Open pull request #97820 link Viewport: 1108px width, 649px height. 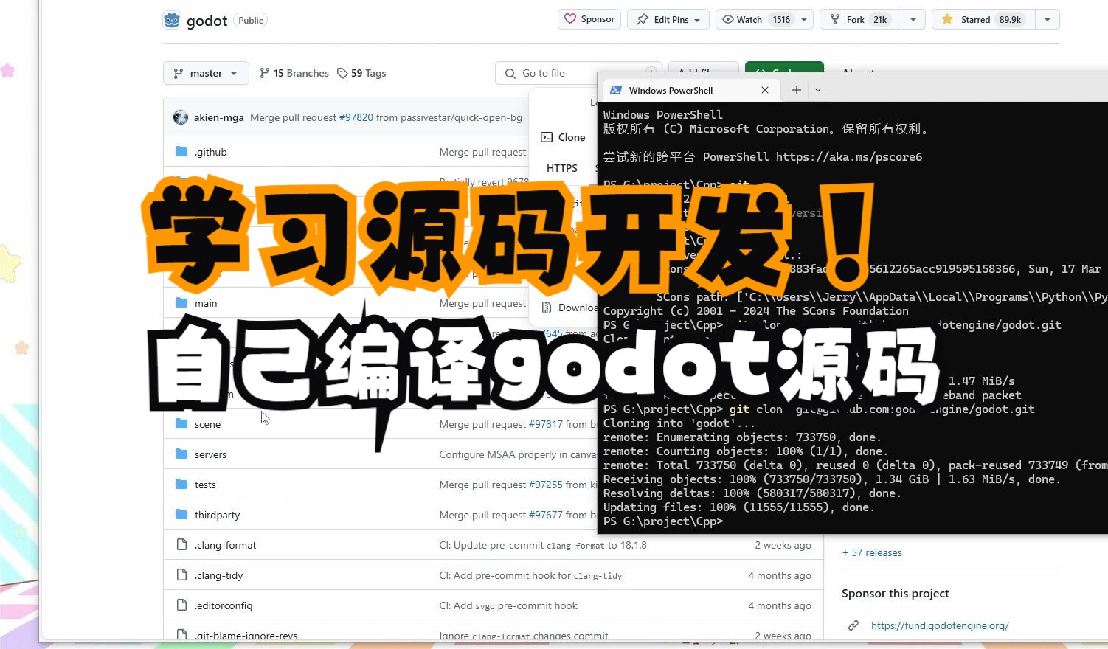(356, 117)
